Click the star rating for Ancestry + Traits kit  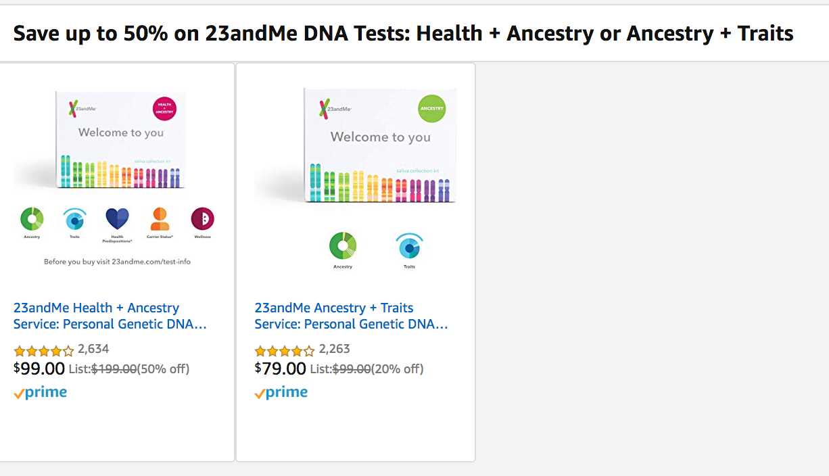[285, 351]
